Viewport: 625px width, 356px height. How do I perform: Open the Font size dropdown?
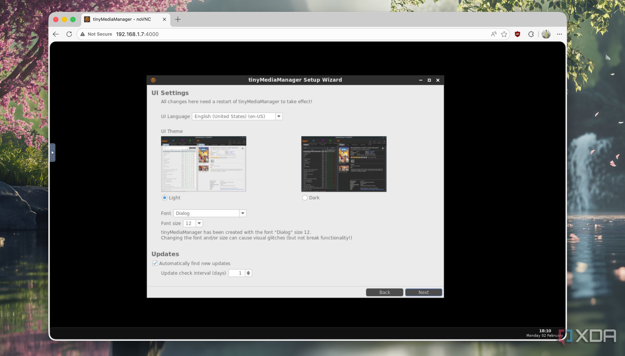[199, 223]
